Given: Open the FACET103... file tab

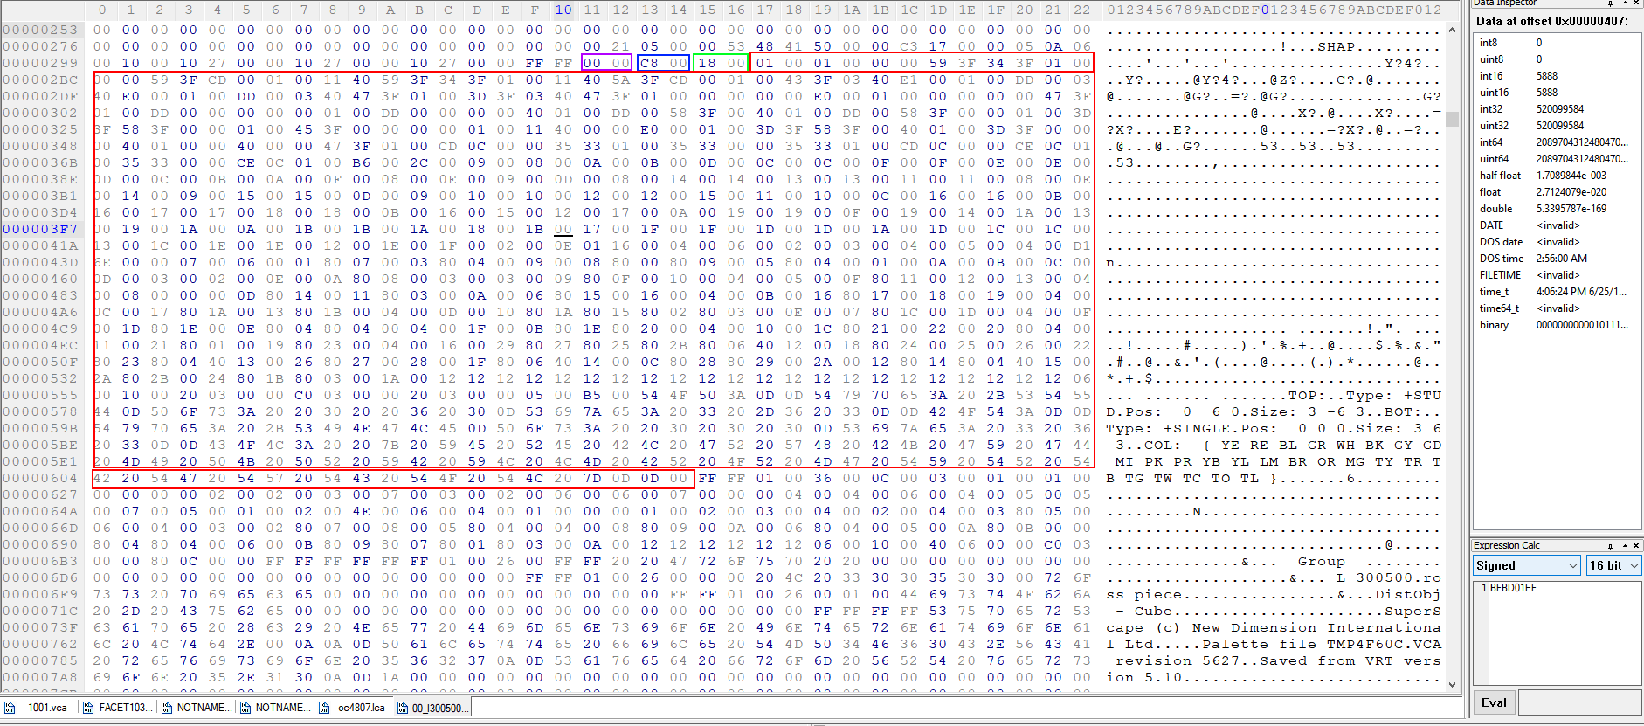Looking at the screenshot, I should pos(116,708).
